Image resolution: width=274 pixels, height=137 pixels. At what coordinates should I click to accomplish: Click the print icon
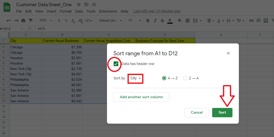click(x=23, y=21)
